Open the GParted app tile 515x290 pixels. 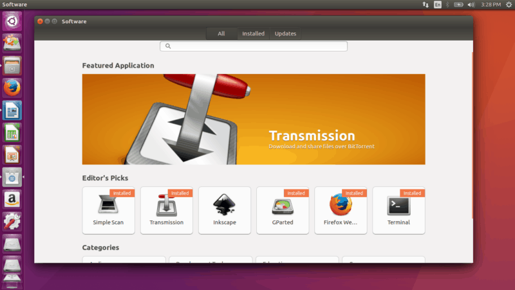[x=283, y=211]
